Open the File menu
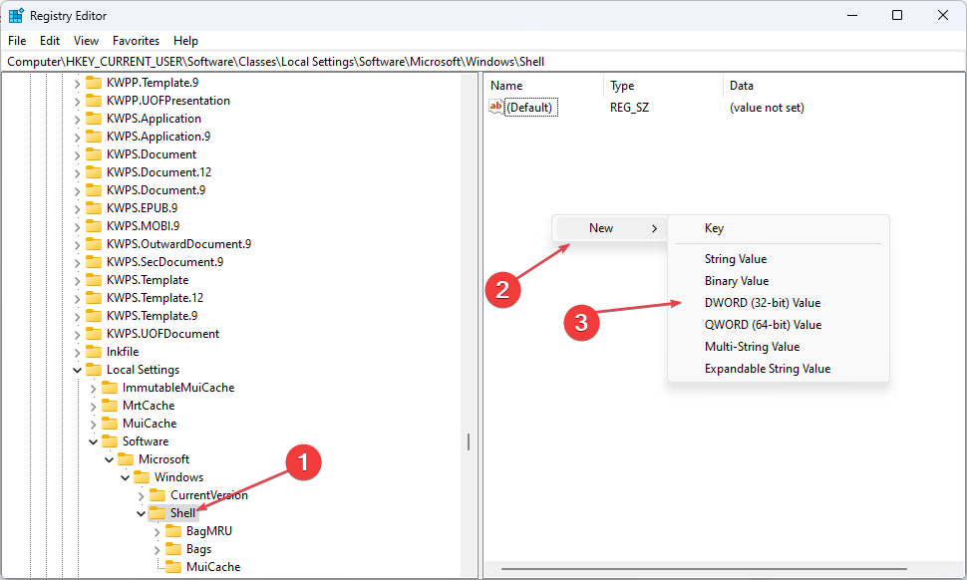967x580 pixels. [17, 41]
